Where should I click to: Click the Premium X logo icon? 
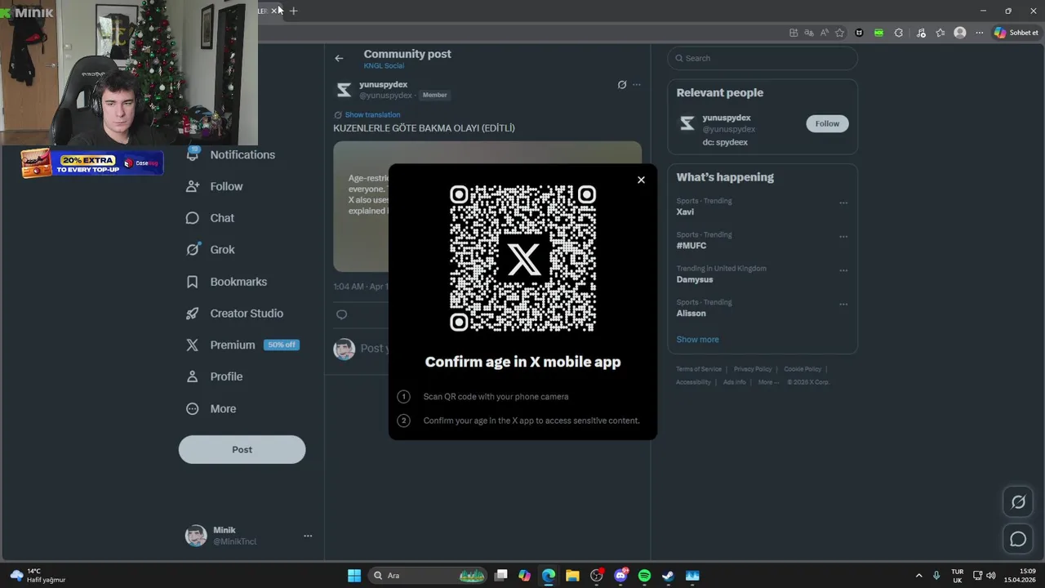(x=192, y=345)
